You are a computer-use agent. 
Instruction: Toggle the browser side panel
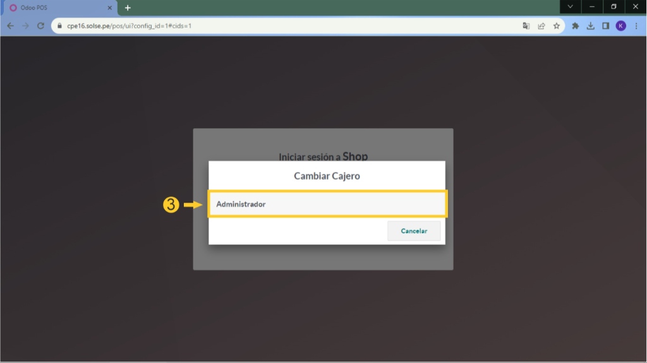tap(606, 26)
